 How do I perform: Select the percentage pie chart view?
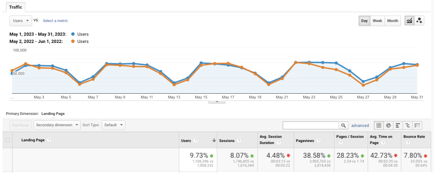click(x=388, y=125)
